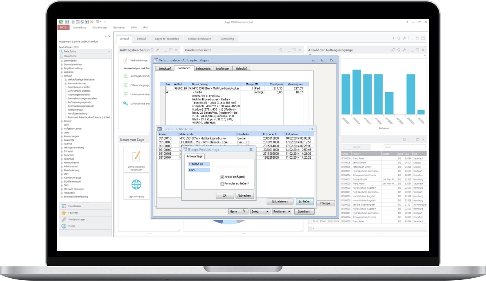Click the green Sage logo icon in the title bar
Screen dimensions: 486x281
61,22
